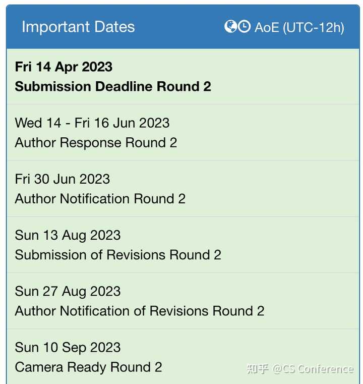
Task: Open Author Notification Round 2 entry
Action: tap(100, 199)
